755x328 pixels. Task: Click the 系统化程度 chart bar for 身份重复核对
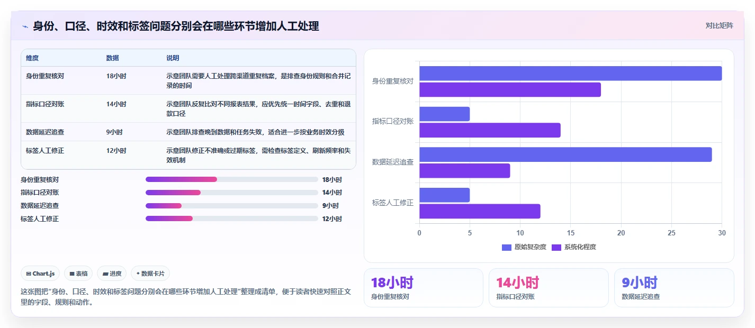[x=510, y=90]
